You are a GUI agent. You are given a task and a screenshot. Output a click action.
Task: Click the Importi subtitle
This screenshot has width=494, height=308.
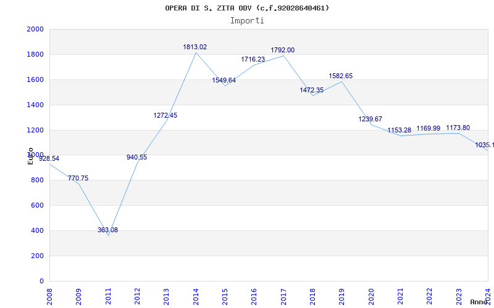click(x=247, y=21)
